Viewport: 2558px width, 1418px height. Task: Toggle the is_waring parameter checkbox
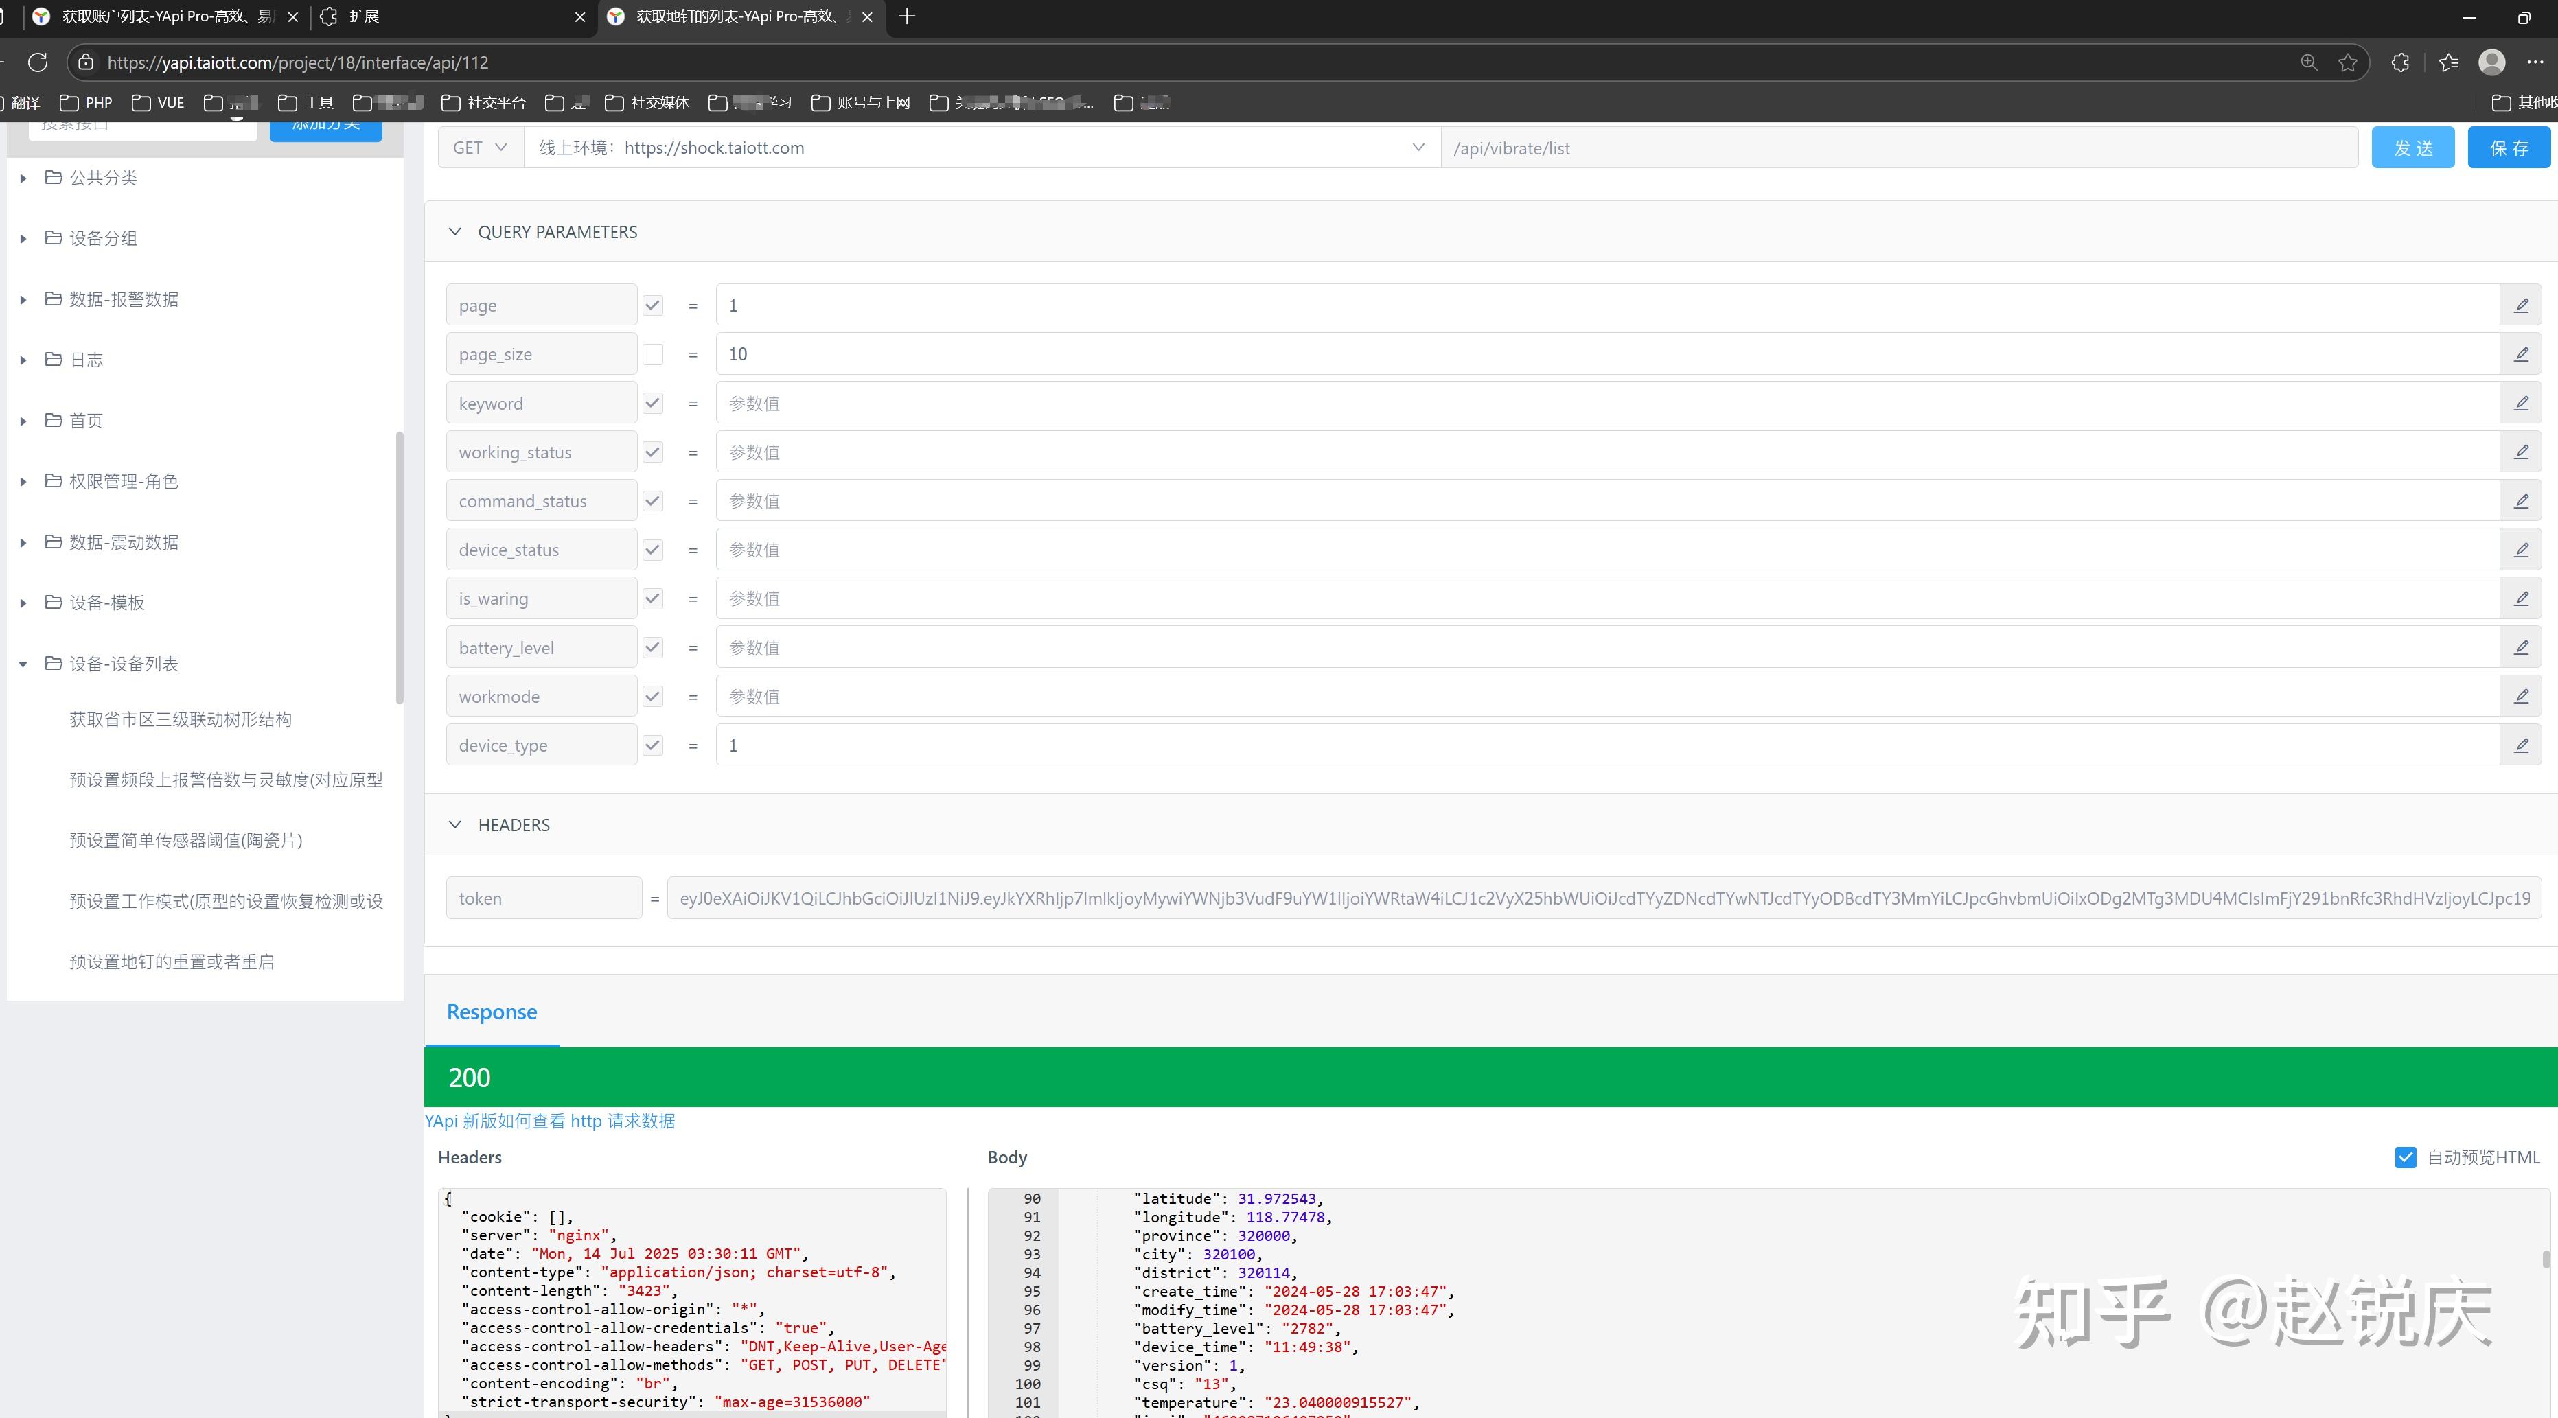[x=652, y=598]
